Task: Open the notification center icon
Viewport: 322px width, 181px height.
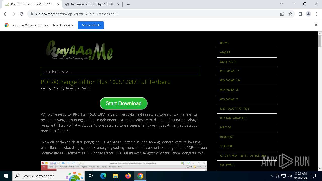Action: tap(314, 176)
